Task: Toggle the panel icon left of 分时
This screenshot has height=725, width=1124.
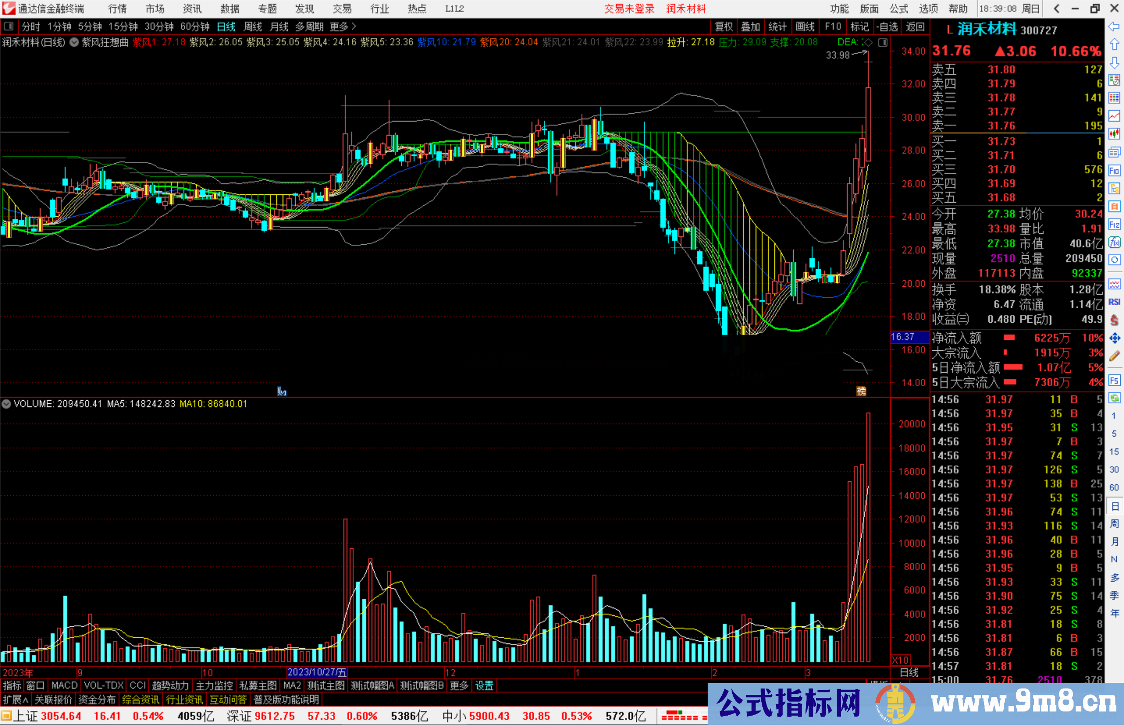Action: tap(9, 26)
